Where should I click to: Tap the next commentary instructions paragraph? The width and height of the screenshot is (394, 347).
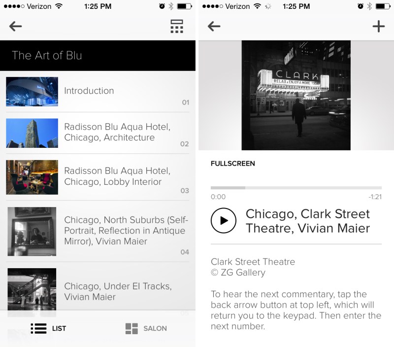coord(296,311)
